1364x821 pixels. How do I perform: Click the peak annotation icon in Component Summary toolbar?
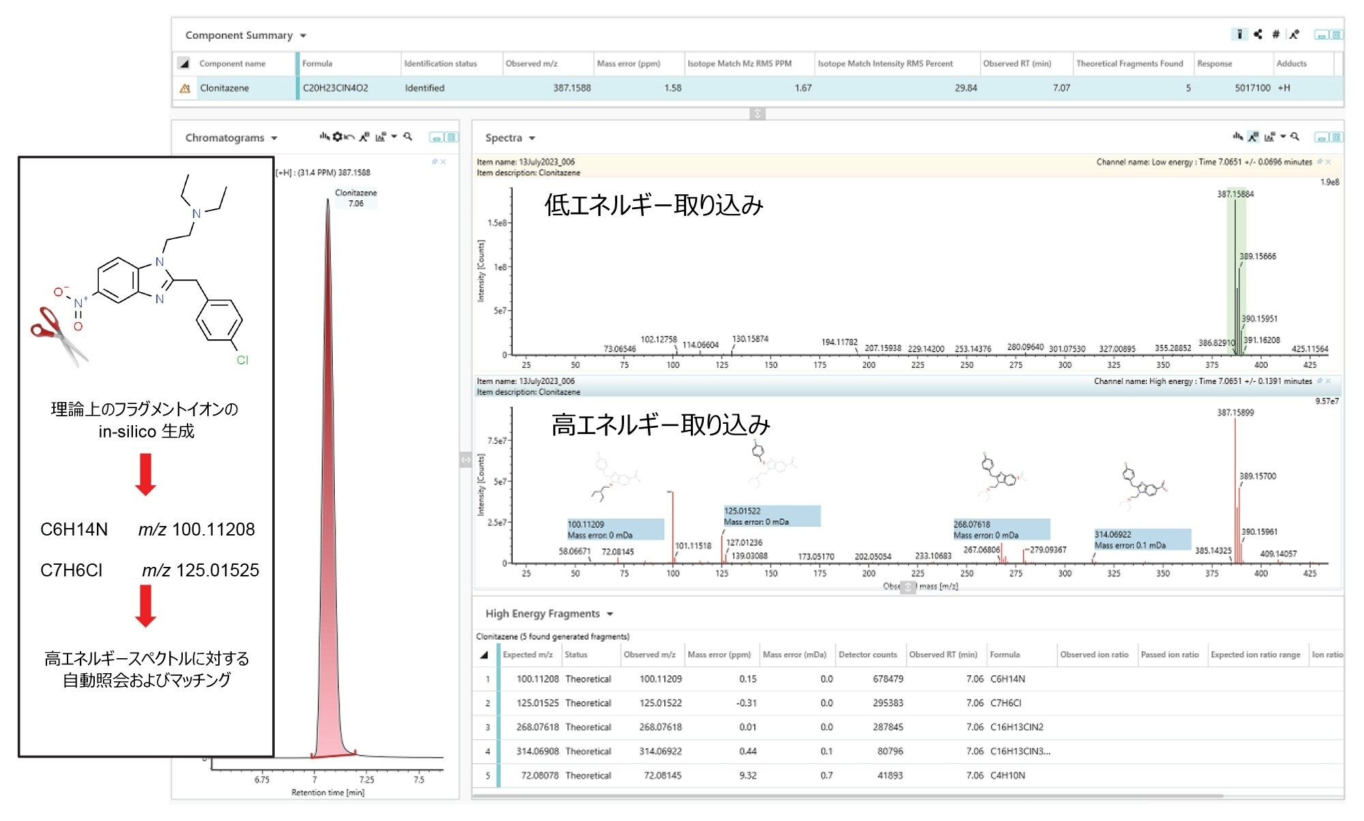point(1294,34)
